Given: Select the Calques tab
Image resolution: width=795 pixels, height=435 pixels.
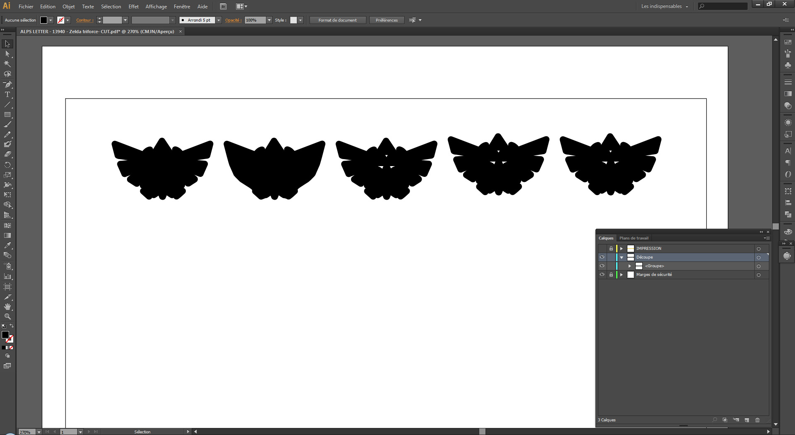Looking at the screenshot, I should [x=606, y=238].
